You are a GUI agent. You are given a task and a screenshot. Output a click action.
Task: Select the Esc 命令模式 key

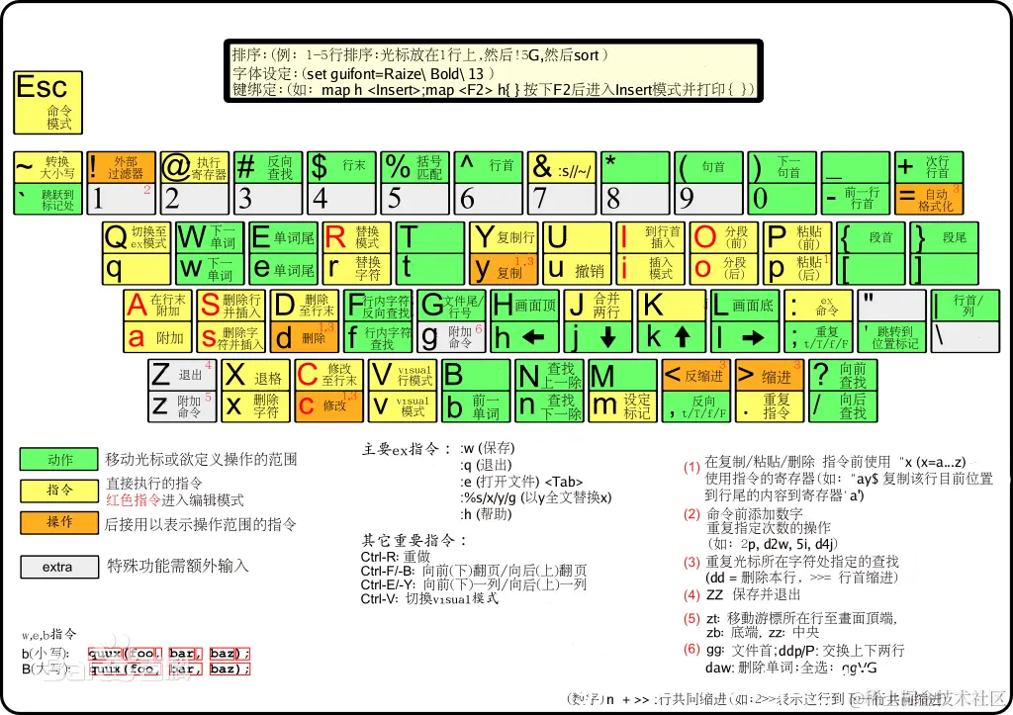pos(46,101)
